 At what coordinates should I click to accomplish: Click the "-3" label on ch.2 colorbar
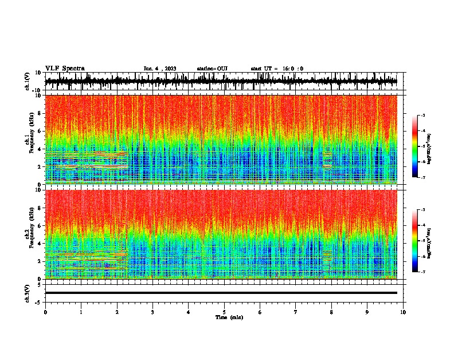tap(423, 210)
